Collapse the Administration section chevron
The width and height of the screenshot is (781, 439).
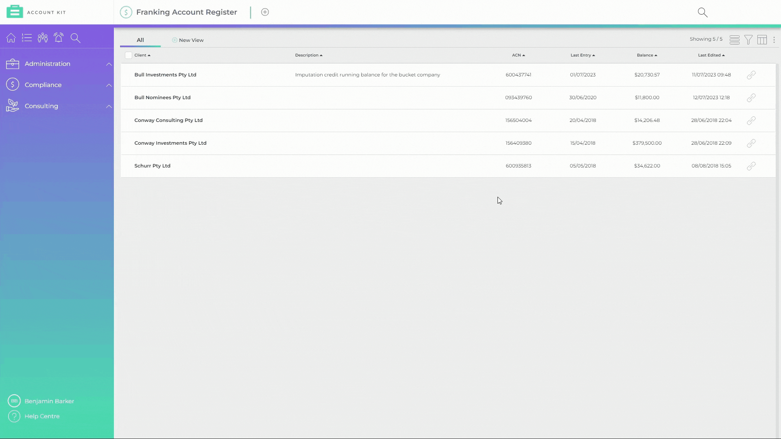point(109,64)
